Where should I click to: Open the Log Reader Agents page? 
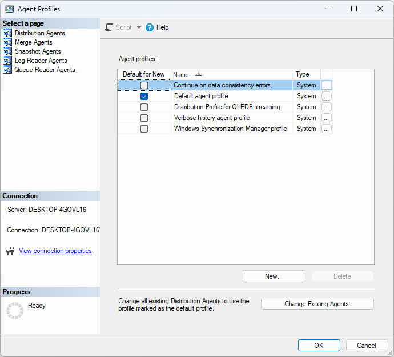[x=41, y=61]
